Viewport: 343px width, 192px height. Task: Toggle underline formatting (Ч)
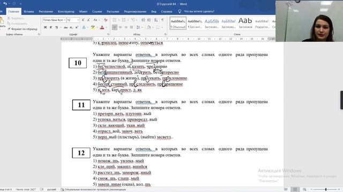pyautogui.click(x=56, y=27)
